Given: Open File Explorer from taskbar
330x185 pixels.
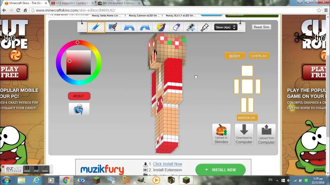Looking at the screenshot, I should (22, 180).
